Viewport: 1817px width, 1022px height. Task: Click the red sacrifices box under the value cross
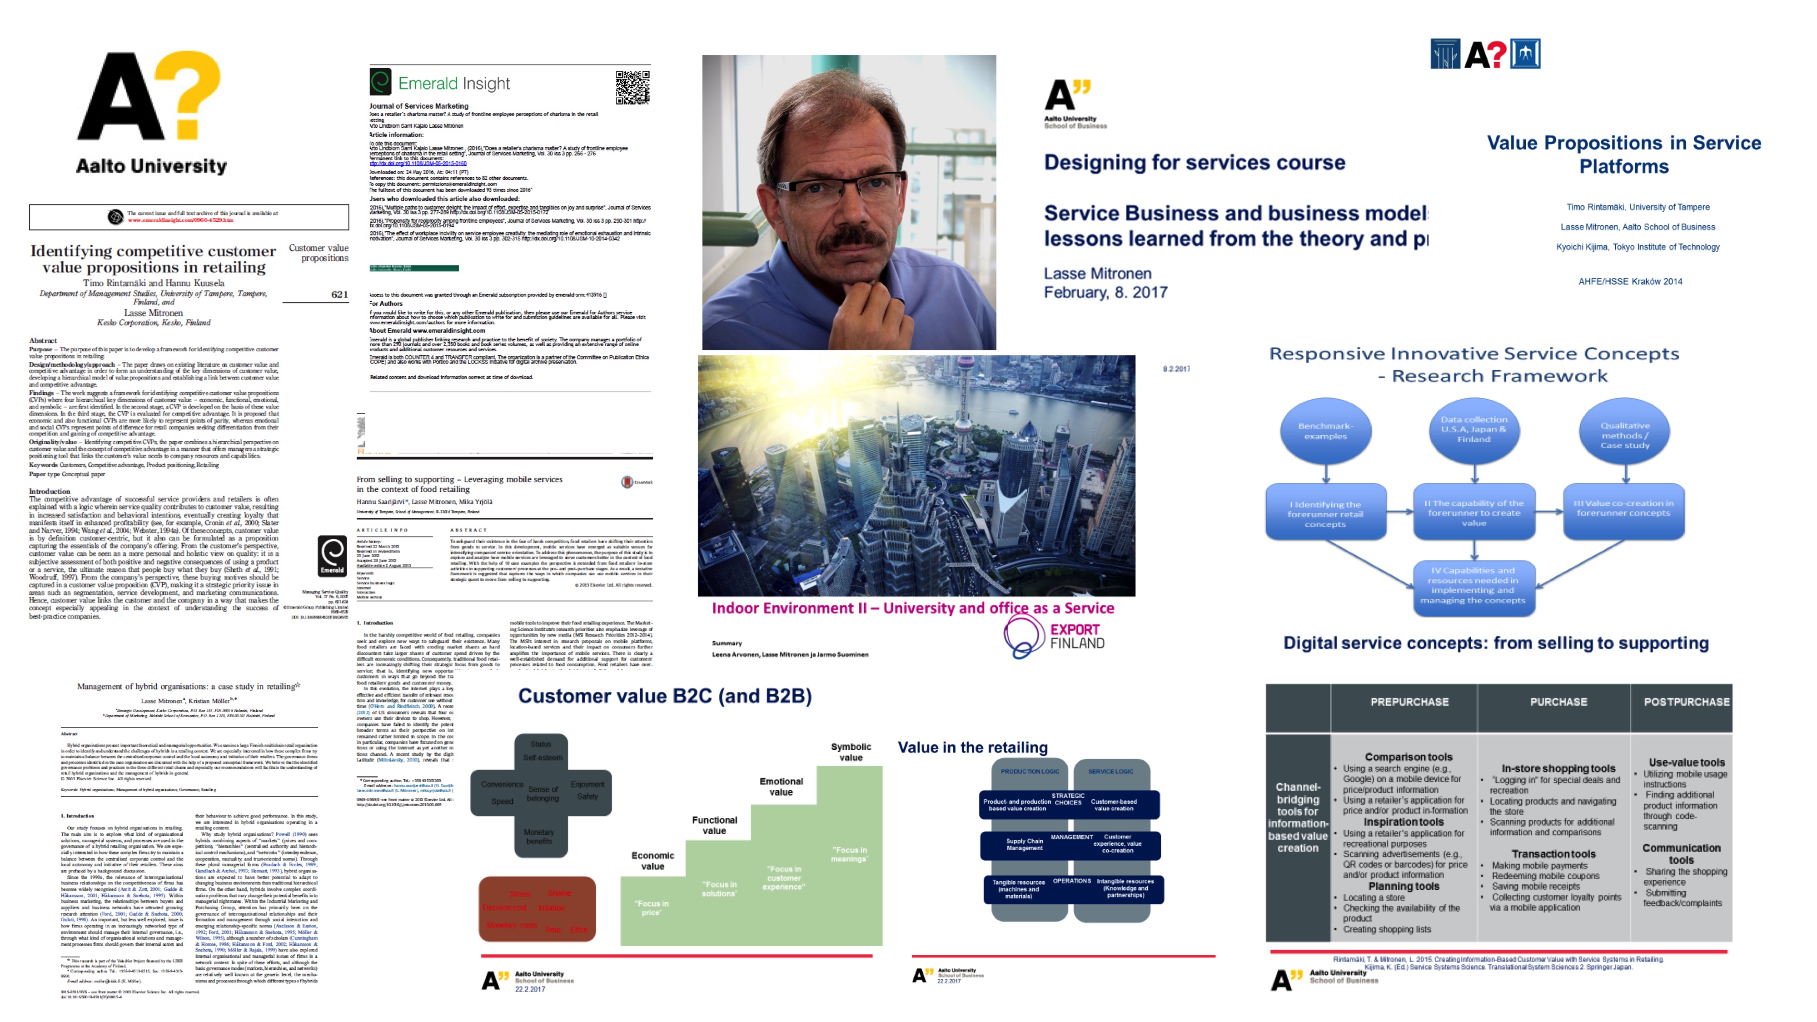coord(538,909)
